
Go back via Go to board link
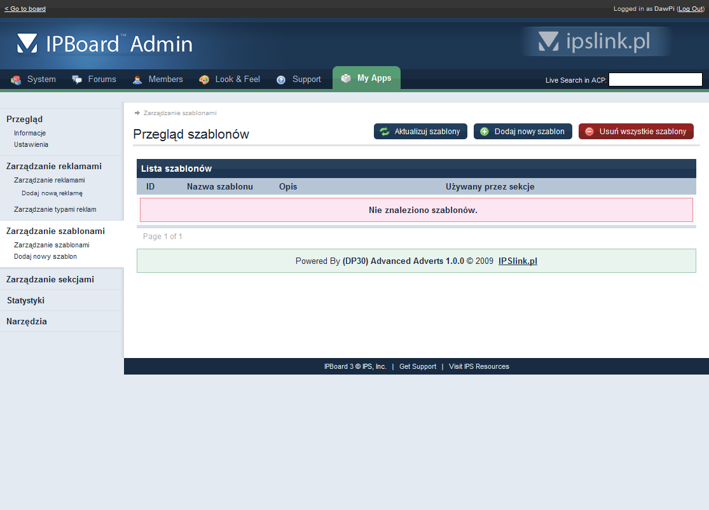[x=25, y=9]
